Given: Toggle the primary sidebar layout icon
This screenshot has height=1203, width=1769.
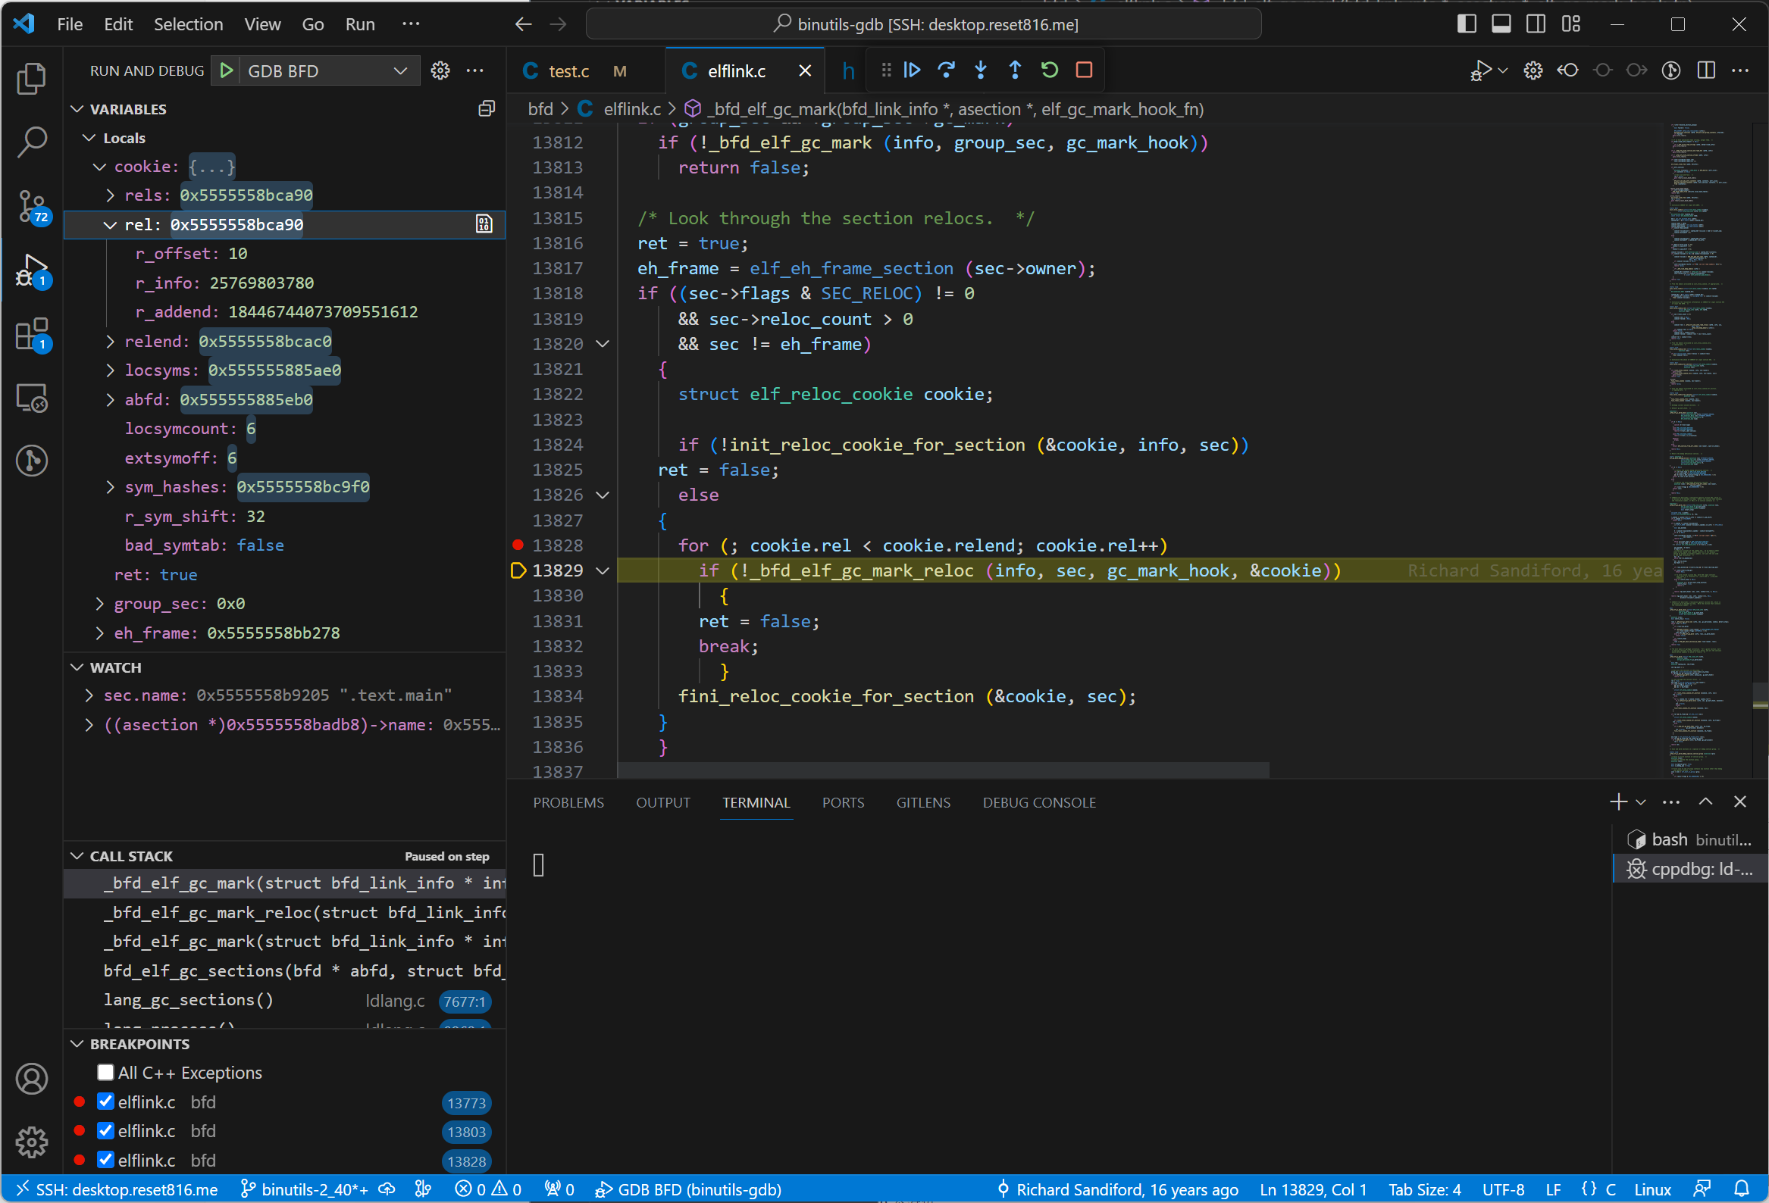Looking at the screenshot, I should tap(1467, 24).
